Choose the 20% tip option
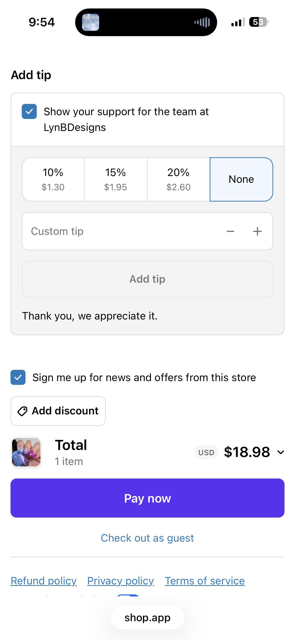295x640 pixels. coord(178,179)
